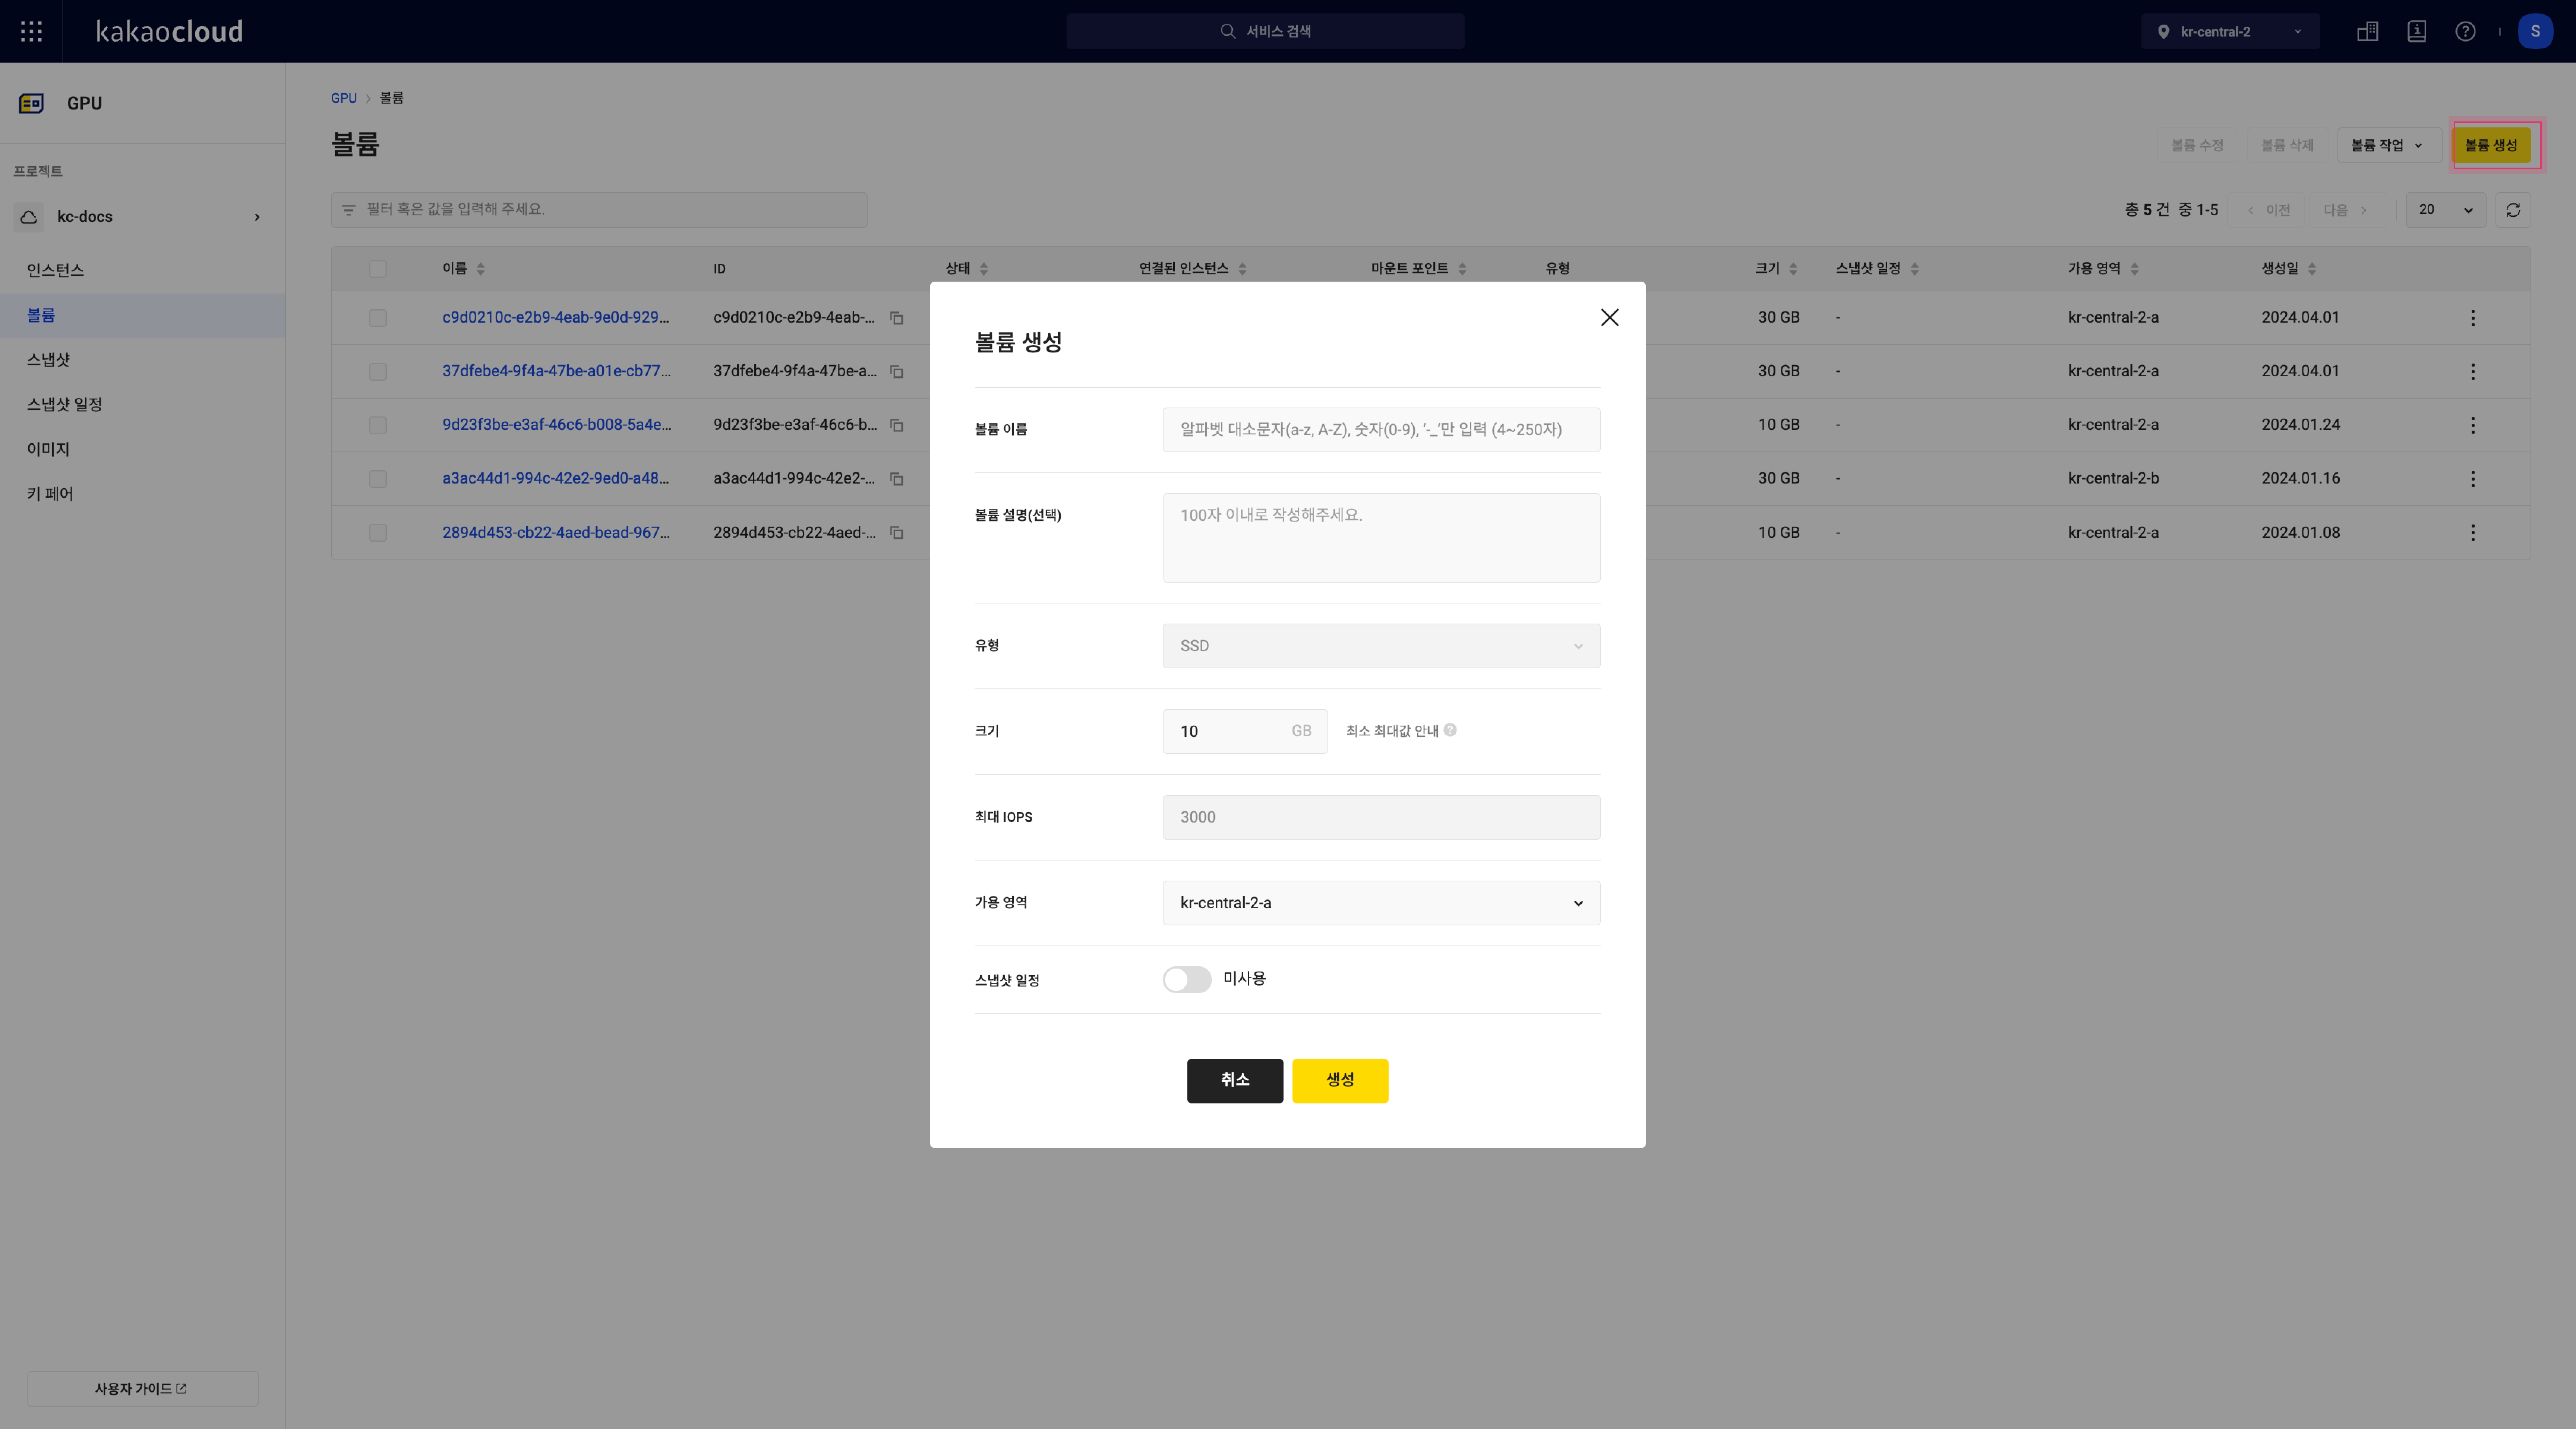Select checkbox for a3ac44d1 volume

(377, 479)
